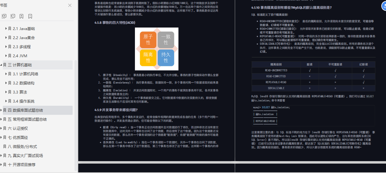Click the READ-UNCOMMITTED table row label
The image size is (386, 173).
276,70
